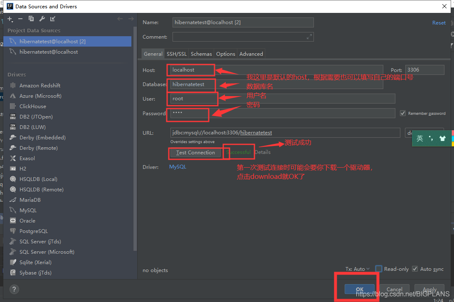Click the Reset link
Image resolution: width=454 pixels, height=302 pixels.
pos(439,23)
